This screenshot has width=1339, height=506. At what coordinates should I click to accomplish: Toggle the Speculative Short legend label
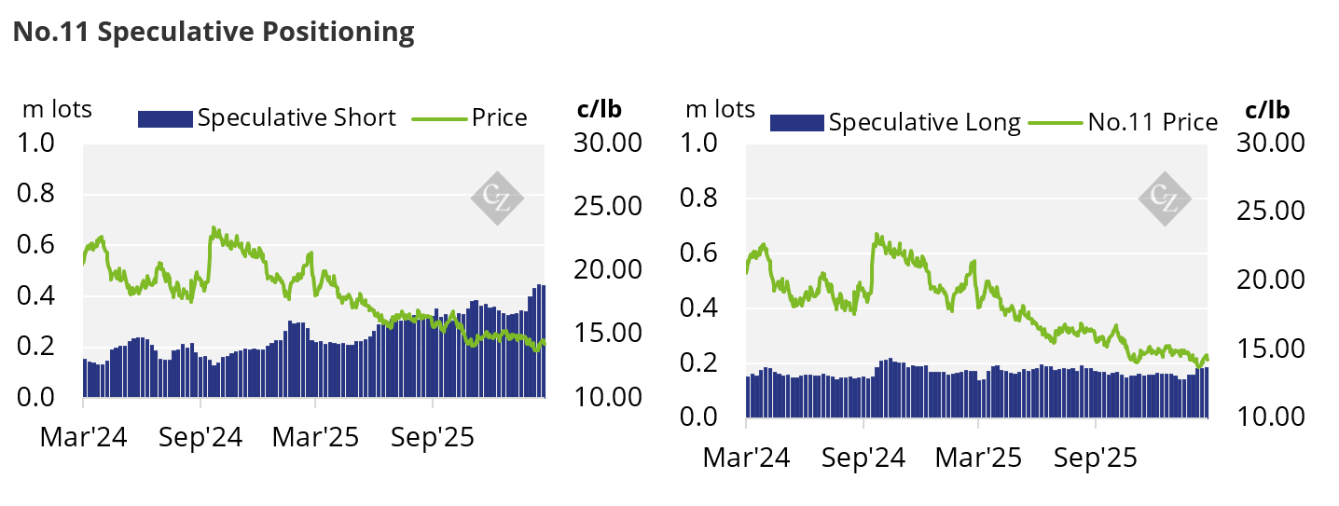tap(297, 118)
